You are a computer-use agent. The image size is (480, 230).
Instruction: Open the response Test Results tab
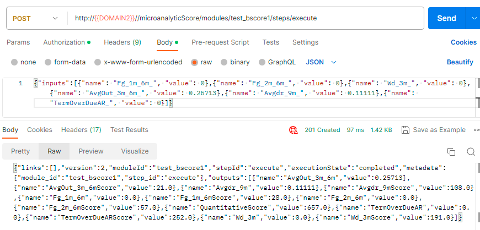point(129,130)
